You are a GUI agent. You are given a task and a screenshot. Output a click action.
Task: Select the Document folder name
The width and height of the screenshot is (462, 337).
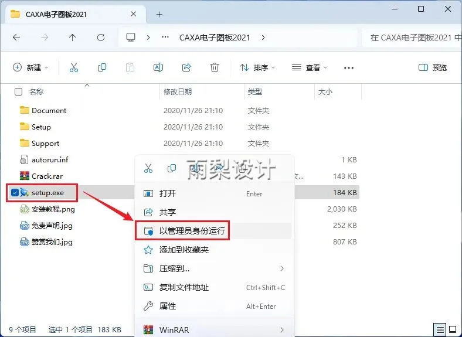point(49,110)
